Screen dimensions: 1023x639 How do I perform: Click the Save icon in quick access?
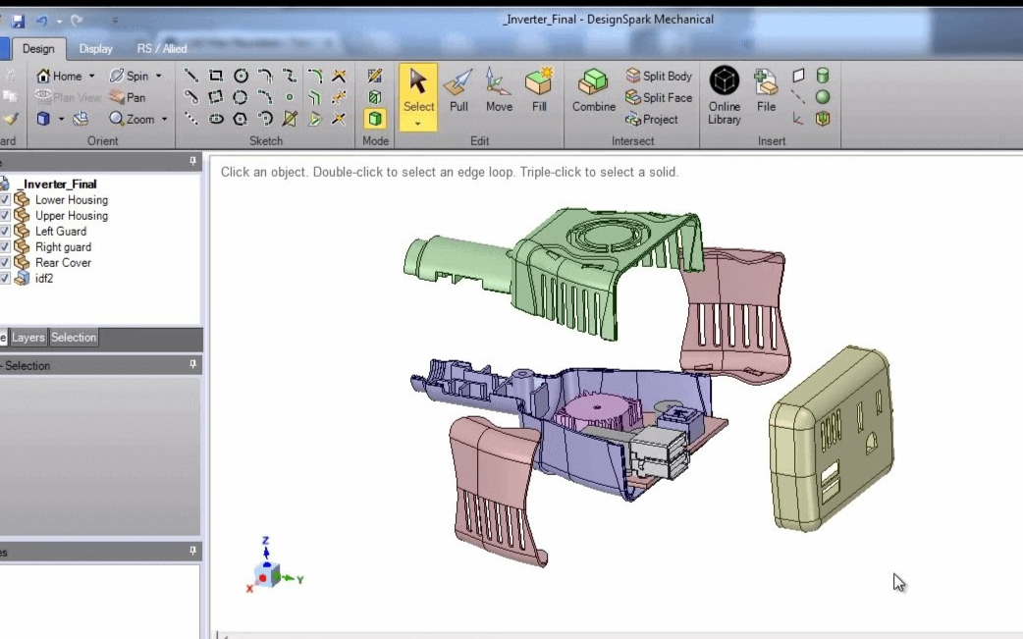click(x=18, y=21)
